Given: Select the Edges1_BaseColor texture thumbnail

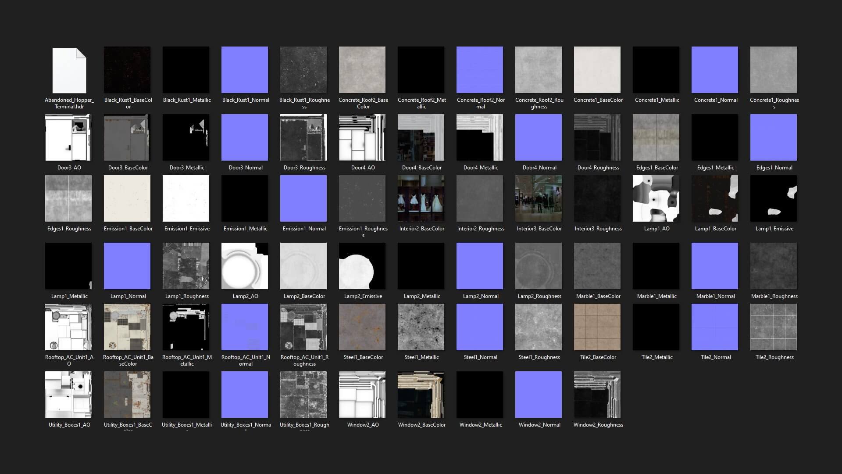Looking at the screenshot, I should point(656,137).
